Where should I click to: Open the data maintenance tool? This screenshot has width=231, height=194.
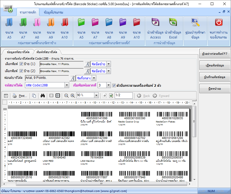(195, 28)
